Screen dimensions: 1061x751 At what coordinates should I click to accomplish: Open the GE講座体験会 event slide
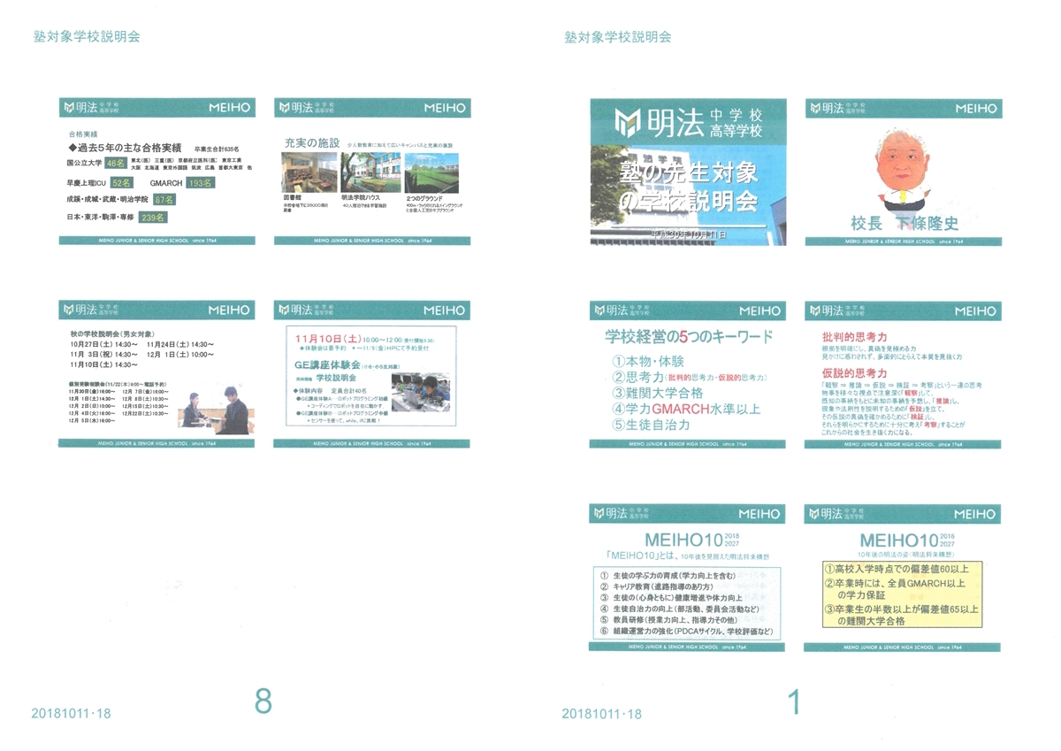372,373
